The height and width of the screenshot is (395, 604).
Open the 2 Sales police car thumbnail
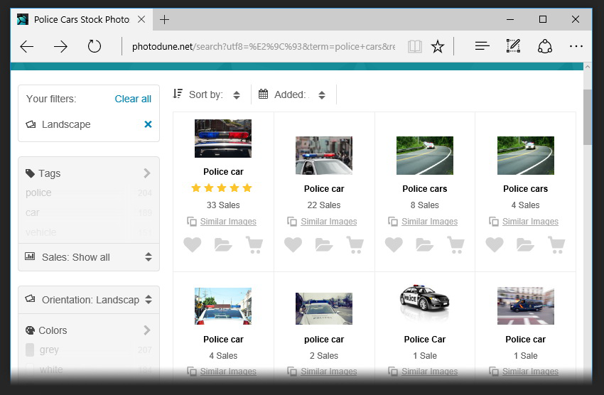pyautogui.click(x=324, y=309)
